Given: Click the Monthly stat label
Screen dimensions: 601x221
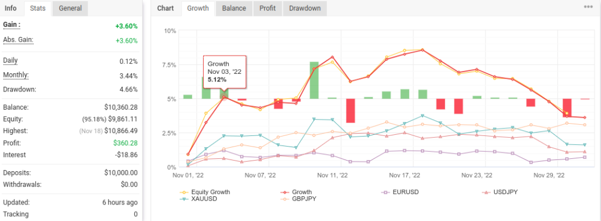Looking at the screenshot, I should 16,76.
